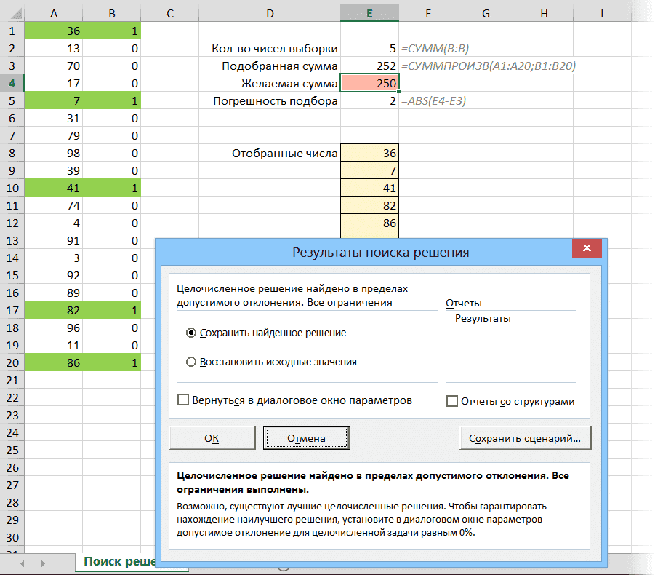655x575 pixels.
Task: Open the Поиск решения sheet tab
Action: 116,562
